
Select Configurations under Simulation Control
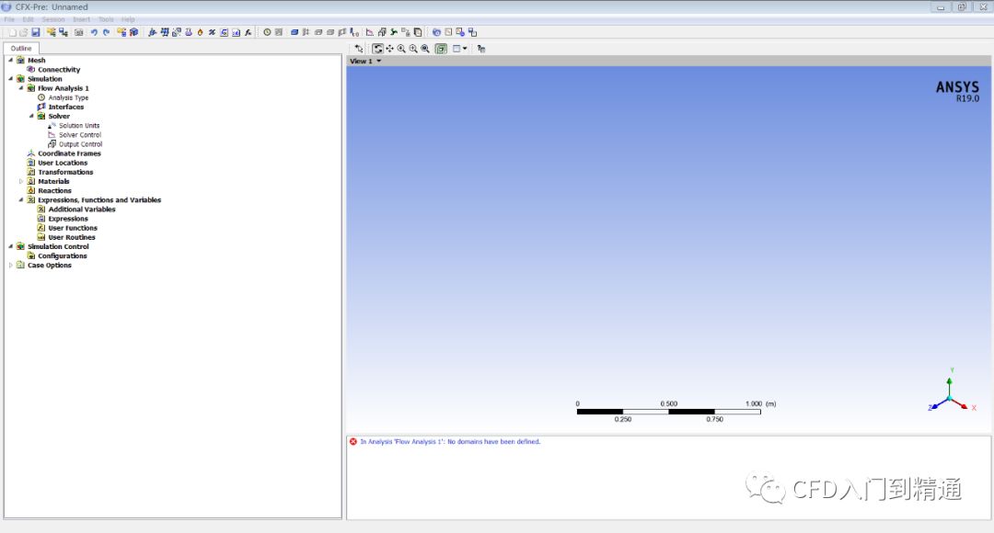pyautogui.click(x=63, y=255)
